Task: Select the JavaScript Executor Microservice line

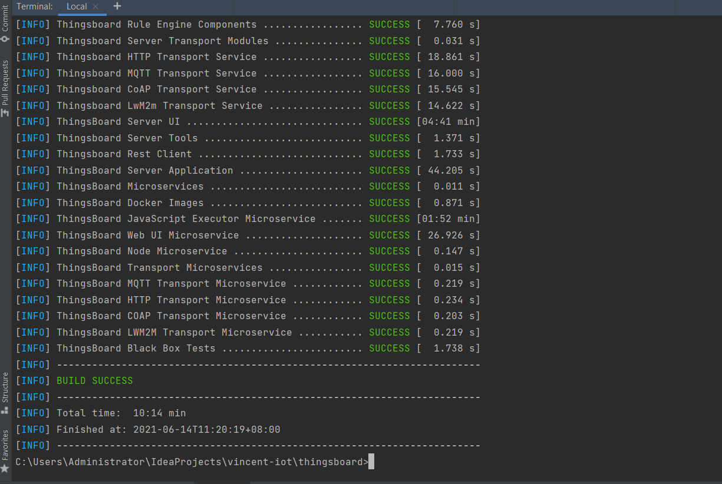Action: pos(248,219)
